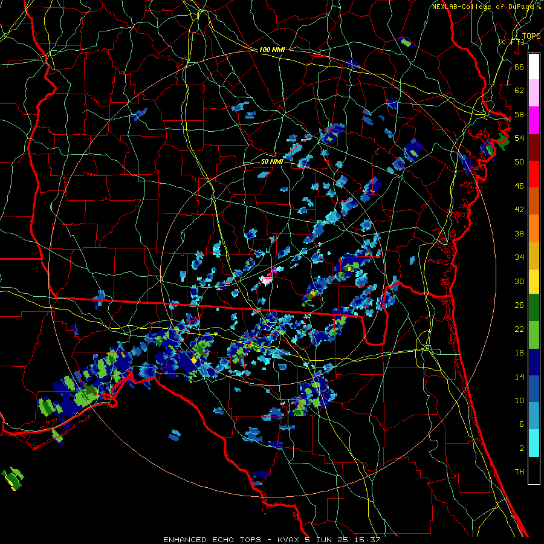Click the K FT units label

512,42
